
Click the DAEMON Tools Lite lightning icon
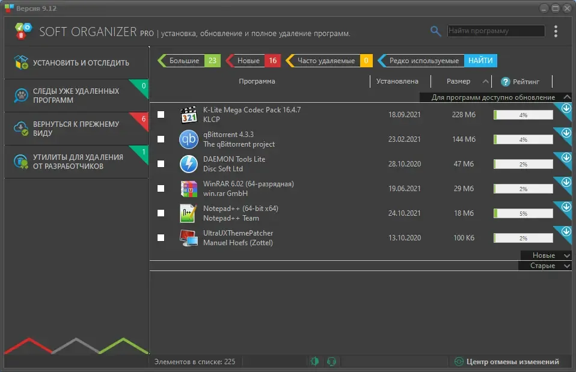click(188, 164)
